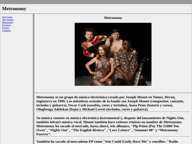The width and height of the screenshot is (192, 144).
Task: Click the large Metronomy page header
Action: (x=14, y=9)
